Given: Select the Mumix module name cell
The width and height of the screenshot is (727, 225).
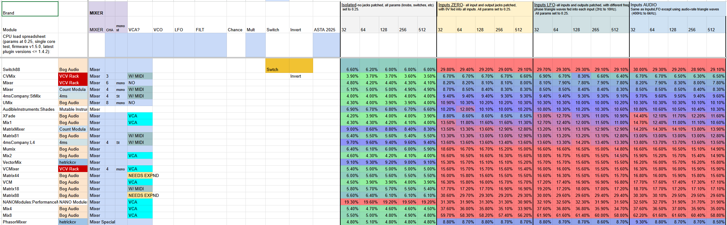Looking at the screenshot, I should tap(30, 149).
